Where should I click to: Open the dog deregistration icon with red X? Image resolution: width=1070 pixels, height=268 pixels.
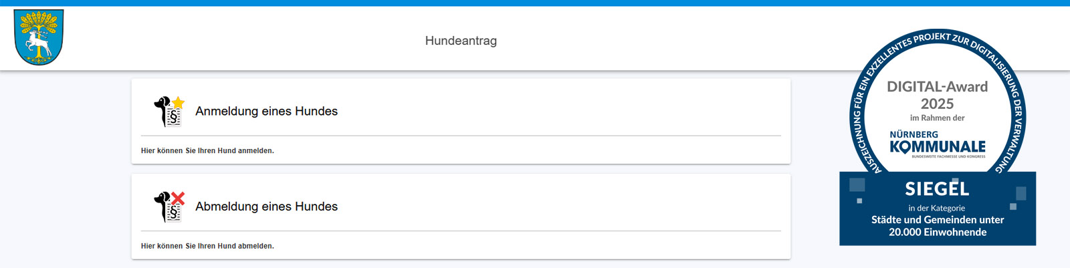(169, 207)
